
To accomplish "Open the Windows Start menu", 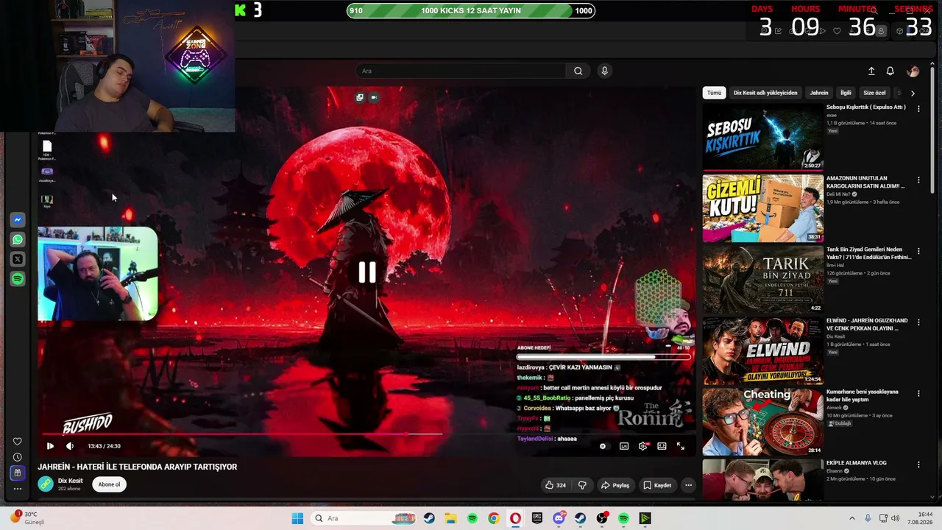I will (297, 518).
